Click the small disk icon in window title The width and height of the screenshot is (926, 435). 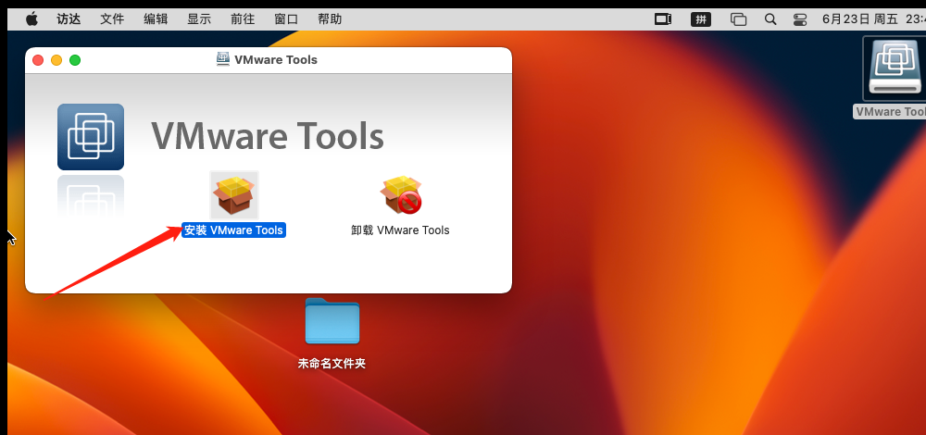pyautogui.click(x=223, y=59)
